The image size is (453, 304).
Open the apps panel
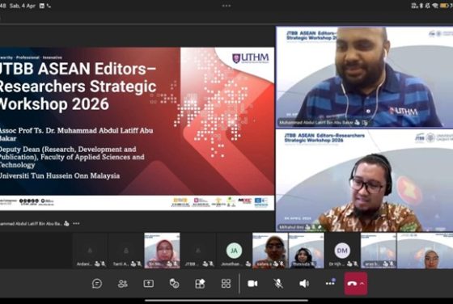200,284
